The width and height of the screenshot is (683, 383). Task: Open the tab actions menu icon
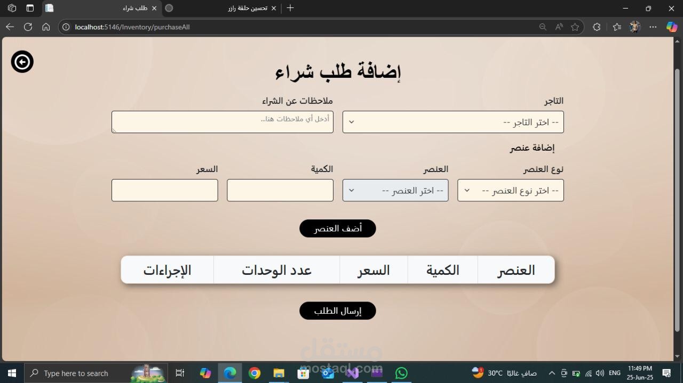(30, 8)
